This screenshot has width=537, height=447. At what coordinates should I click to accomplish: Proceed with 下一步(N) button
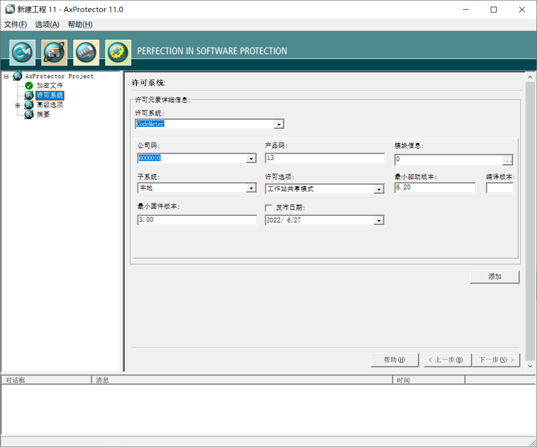[x=496, y=360]
